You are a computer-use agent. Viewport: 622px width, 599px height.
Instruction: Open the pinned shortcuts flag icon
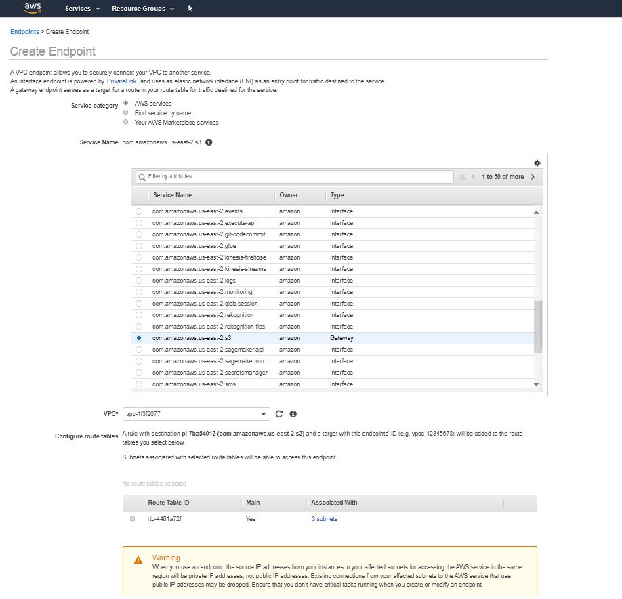[189, 9]
